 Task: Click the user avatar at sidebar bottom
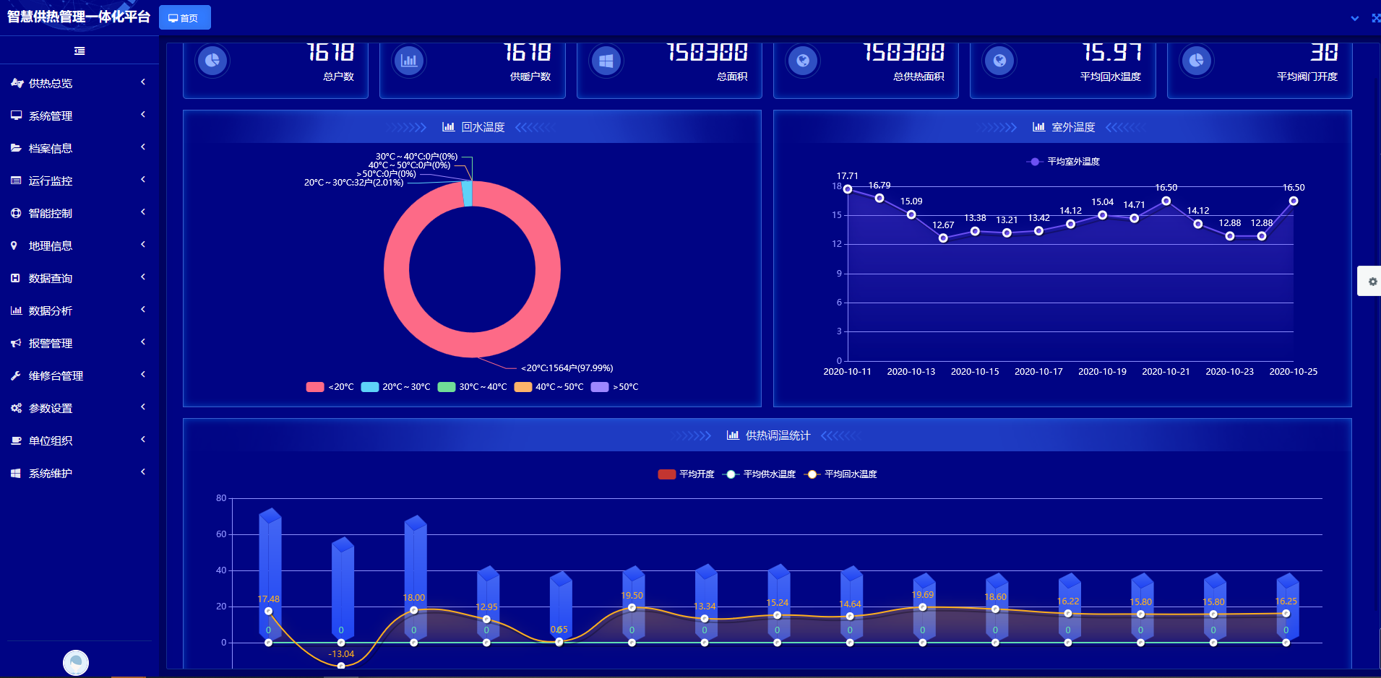[76, 662]
